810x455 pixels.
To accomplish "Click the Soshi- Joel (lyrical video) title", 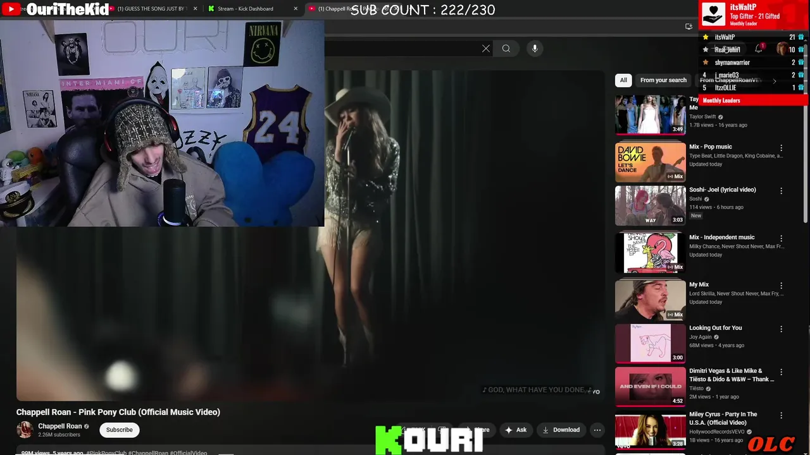I will tap(723, 190).
